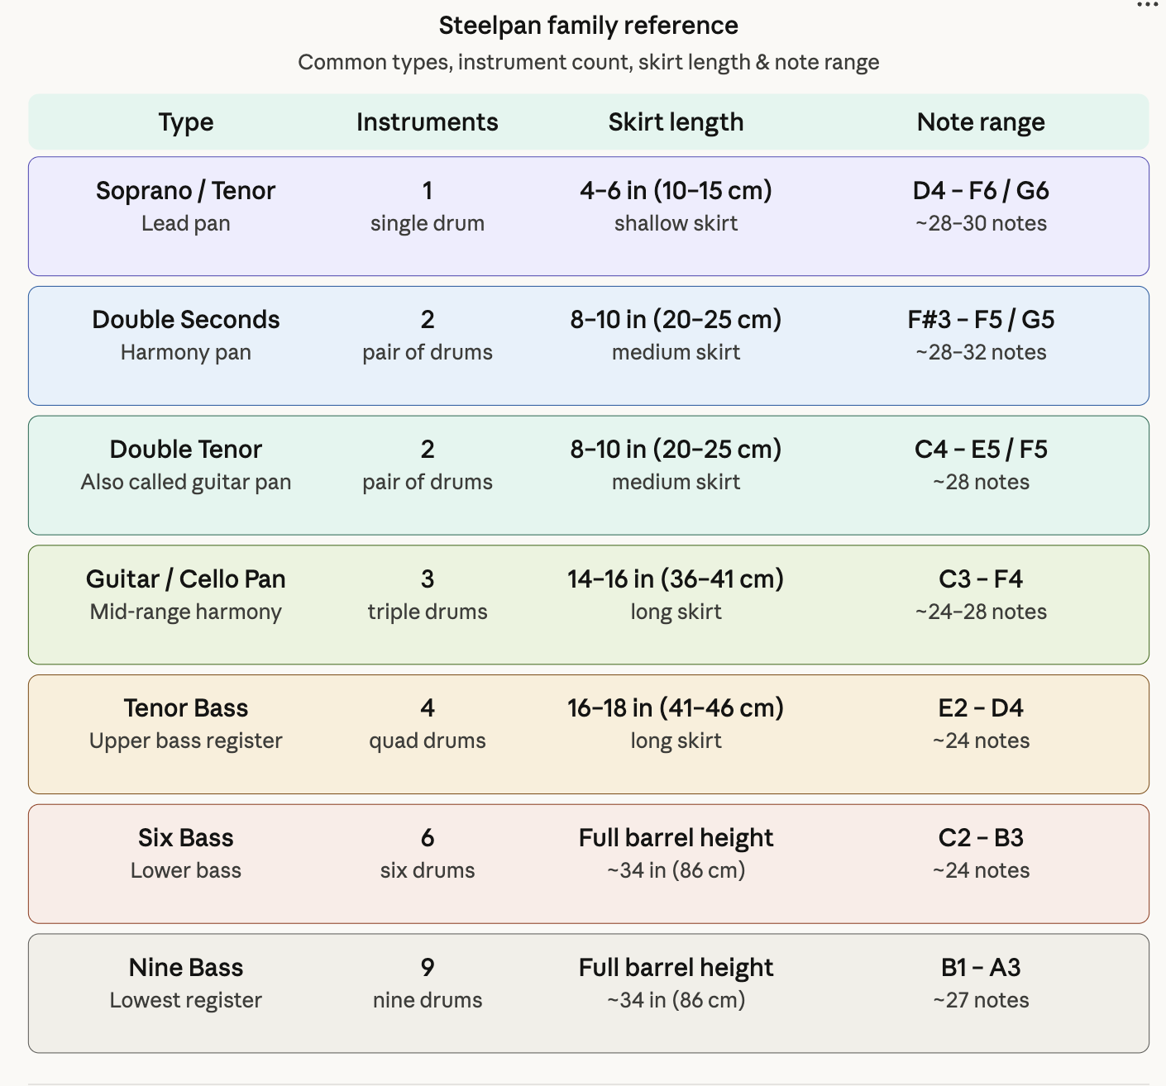Click the F#3 – F5 / G5 note range
The width and height of the screenshot is (1166, 1086).
point(981,320)
